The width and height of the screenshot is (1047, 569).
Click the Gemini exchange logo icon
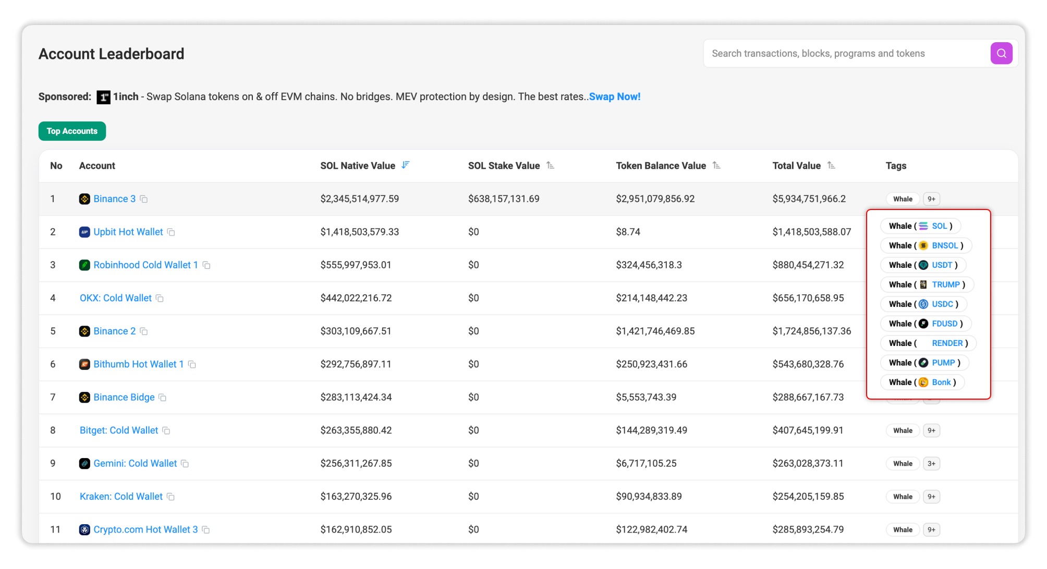pos(84,463)
